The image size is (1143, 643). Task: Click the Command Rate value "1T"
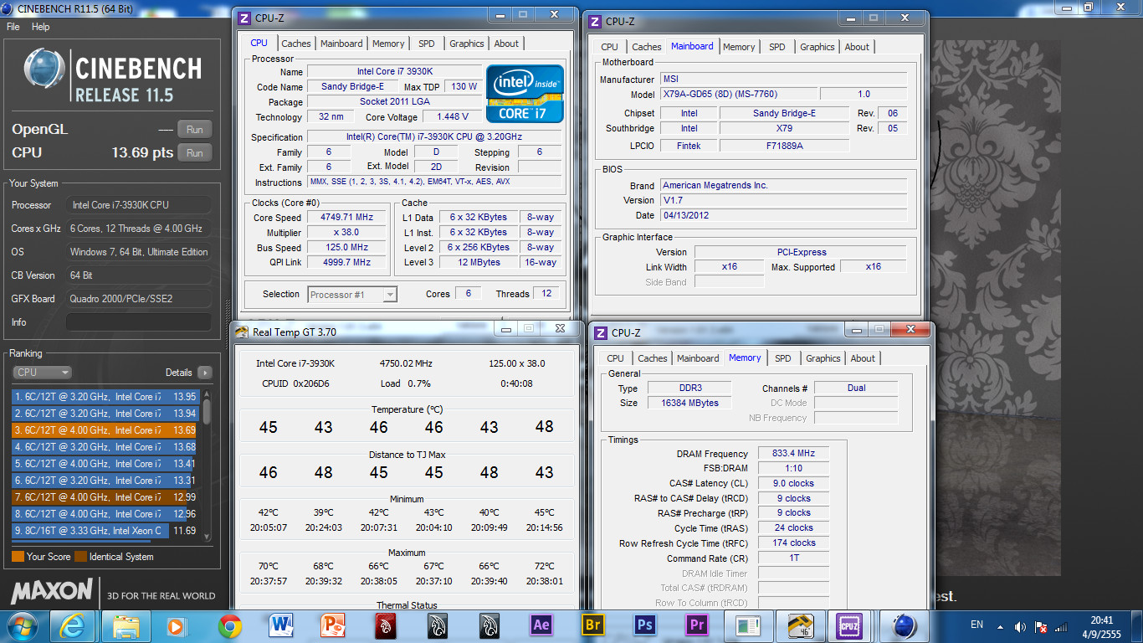coord(793,558)
